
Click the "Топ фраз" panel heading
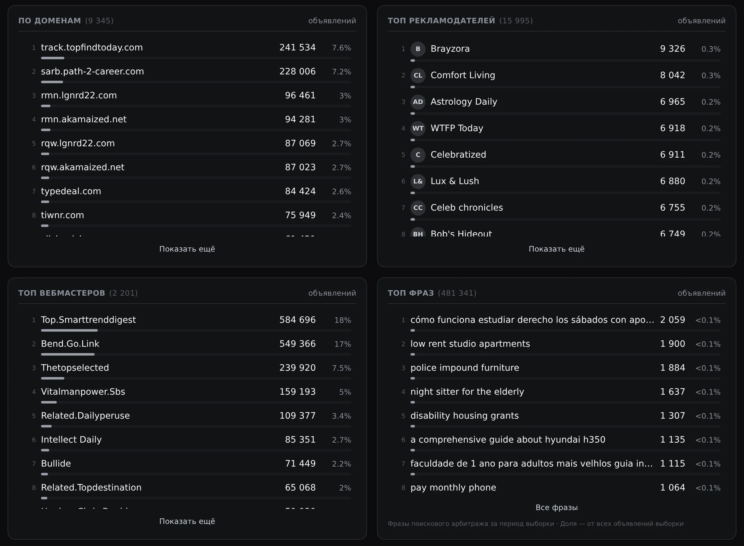[410, 293]
